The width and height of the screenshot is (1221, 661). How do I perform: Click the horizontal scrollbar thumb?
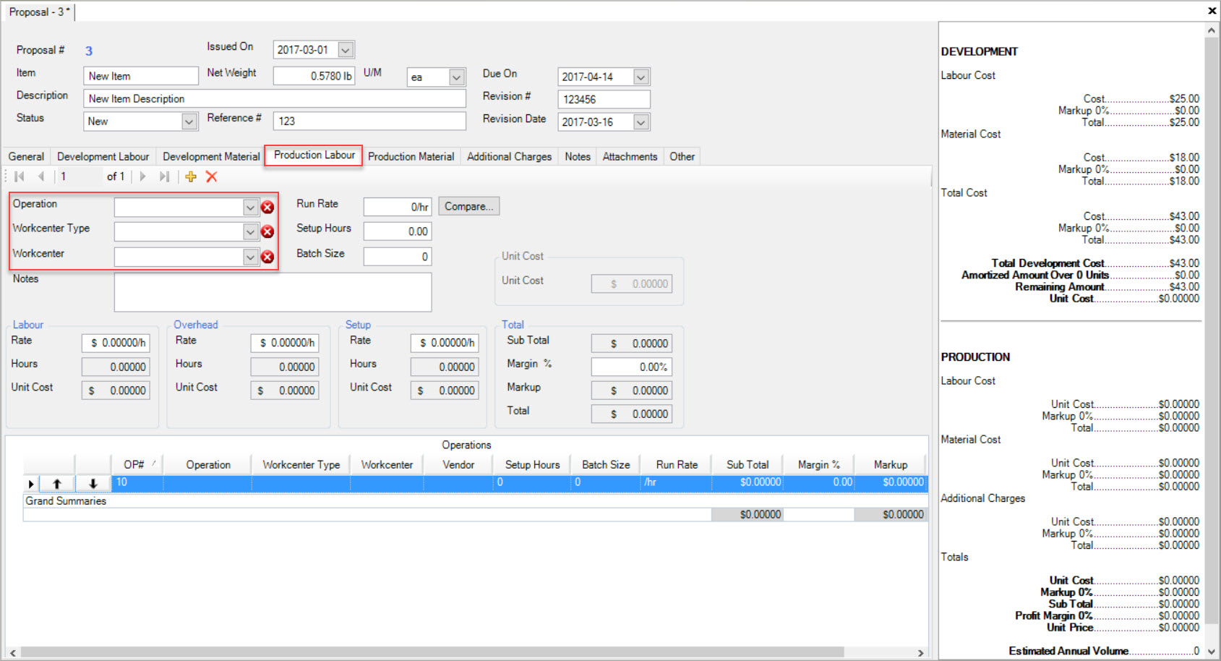(432, 652)
